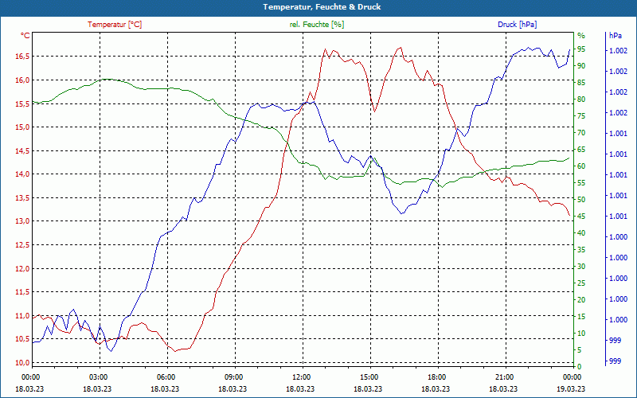
Task: Click the green humidity axis value '70'
Action: click(x=581, y=133)
